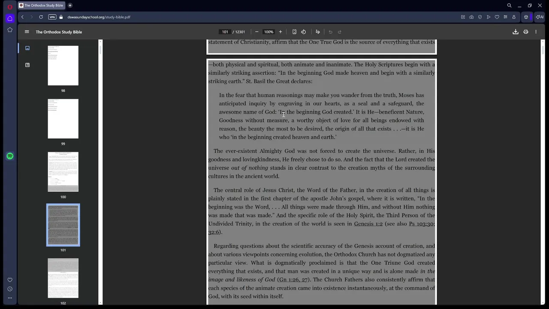Open the extensions cube icon

click(x=526, y=17)
